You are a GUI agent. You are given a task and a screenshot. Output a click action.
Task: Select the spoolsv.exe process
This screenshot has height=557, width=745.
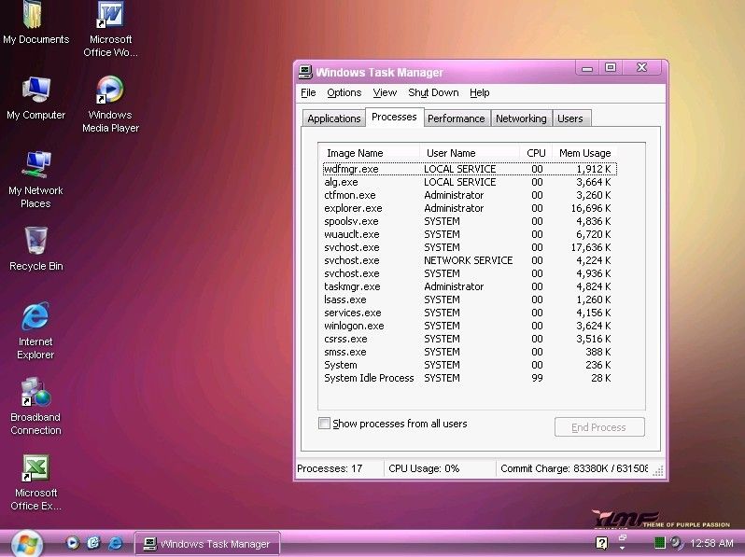[470, 221]
